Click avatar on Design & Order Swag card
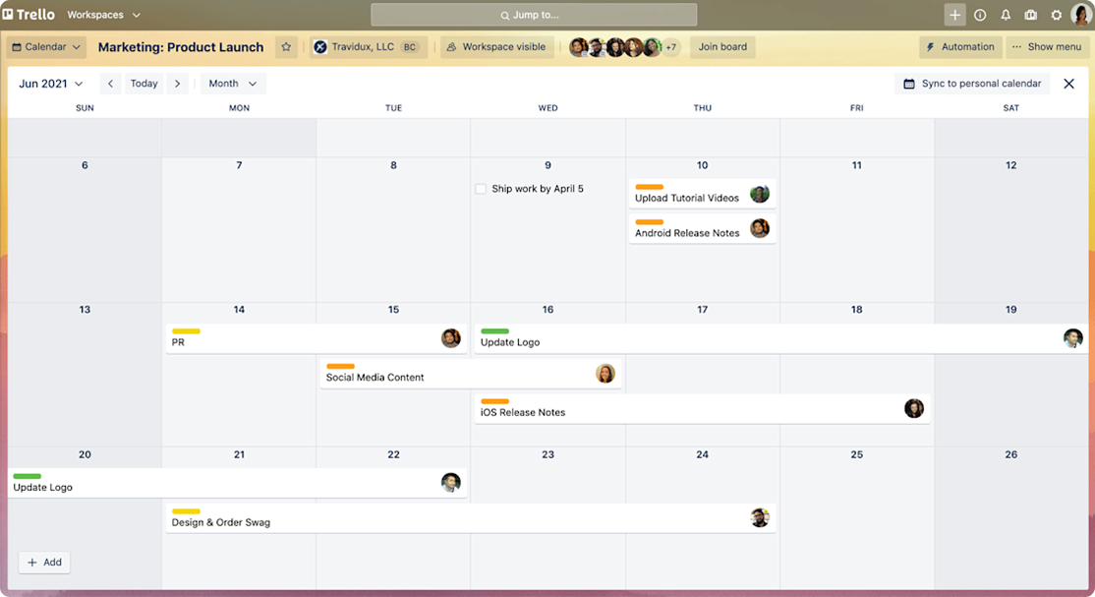 coord(760,517)
